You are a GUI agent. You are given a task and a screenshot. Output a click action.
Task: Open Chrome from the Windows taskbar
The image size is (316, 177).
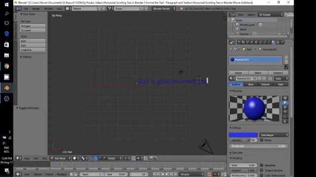point(6,66)
